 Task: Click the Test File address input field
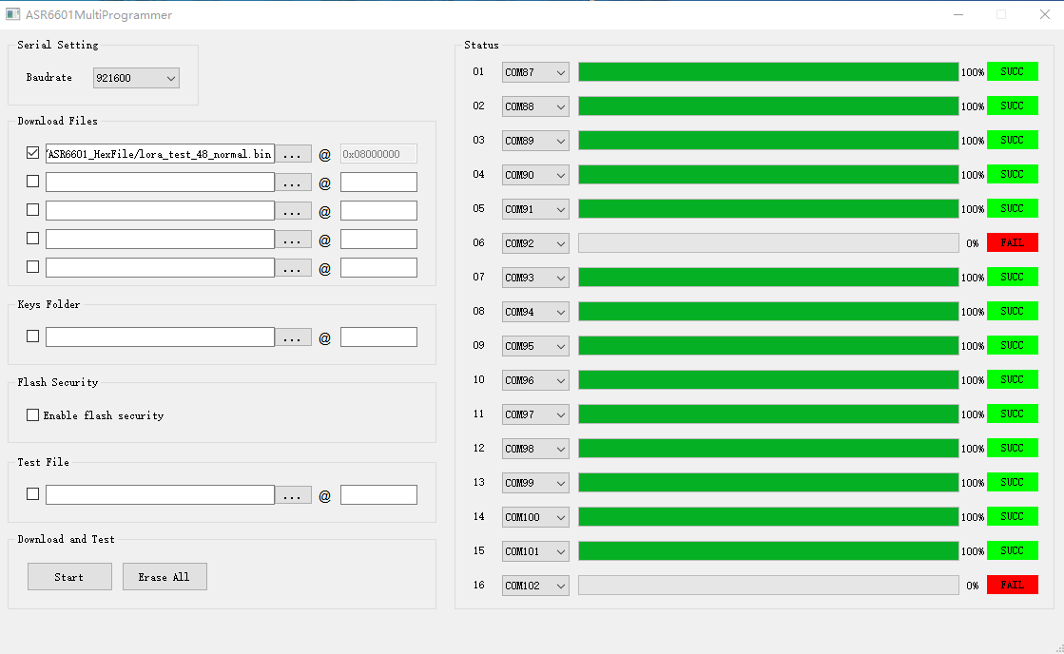[x=378, y=495]
